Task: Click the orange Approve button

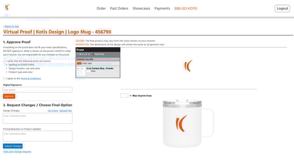Action: point(9,96)
